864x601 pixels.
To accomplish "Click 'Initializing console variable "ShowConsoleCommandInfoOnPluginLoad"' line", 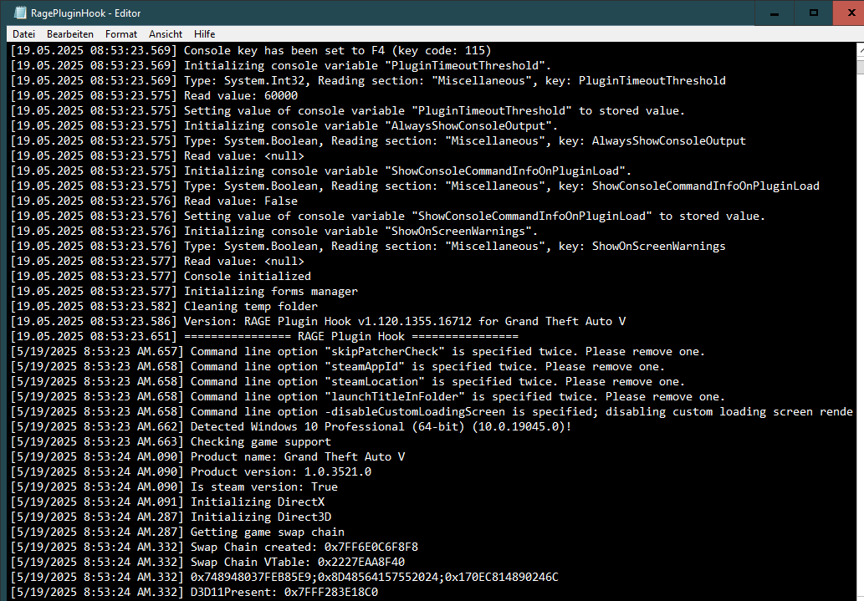I will (x=321, y=171).
